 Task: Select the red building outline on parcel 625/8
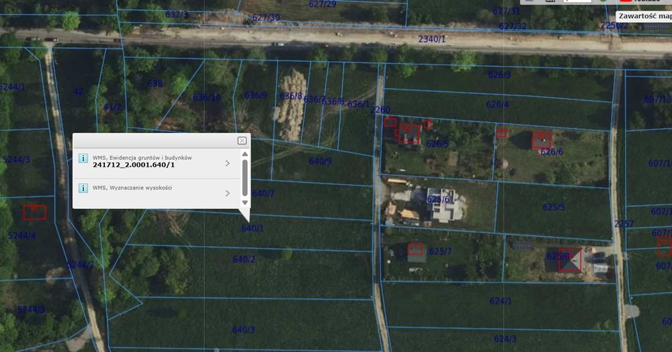coord(570,260)
